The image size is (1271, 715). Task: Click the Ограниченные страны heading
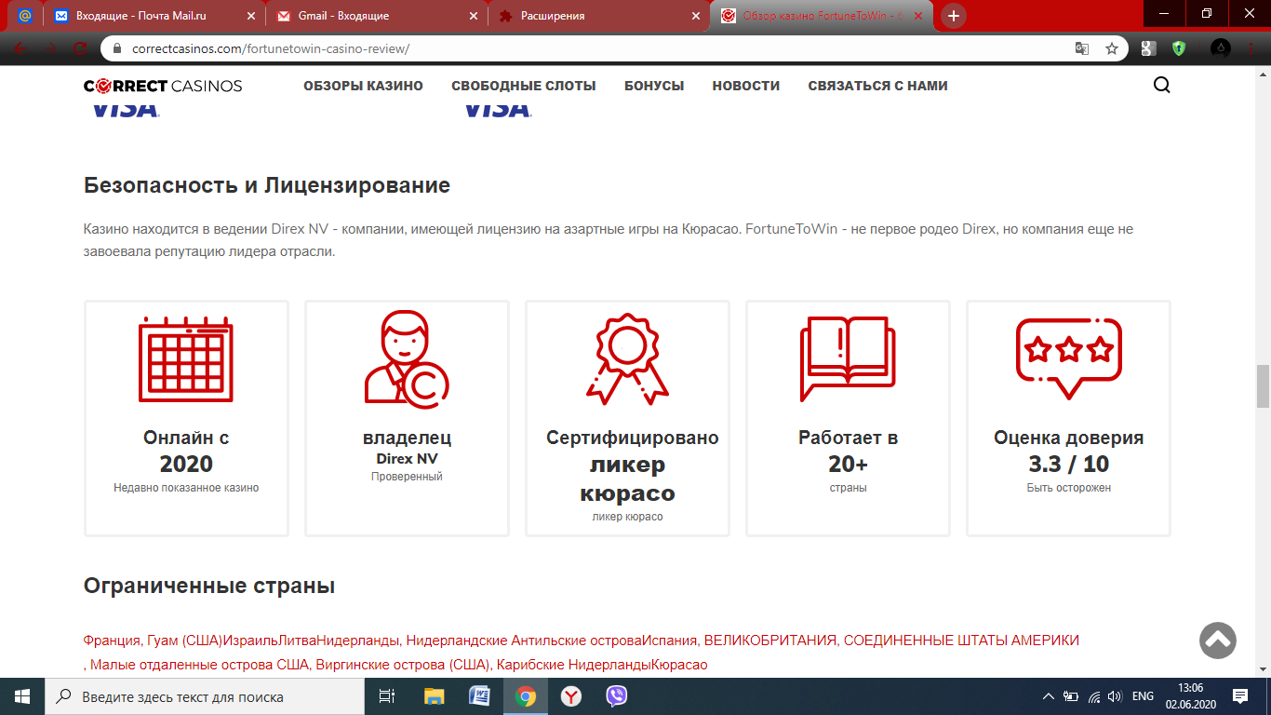(209, 587)
